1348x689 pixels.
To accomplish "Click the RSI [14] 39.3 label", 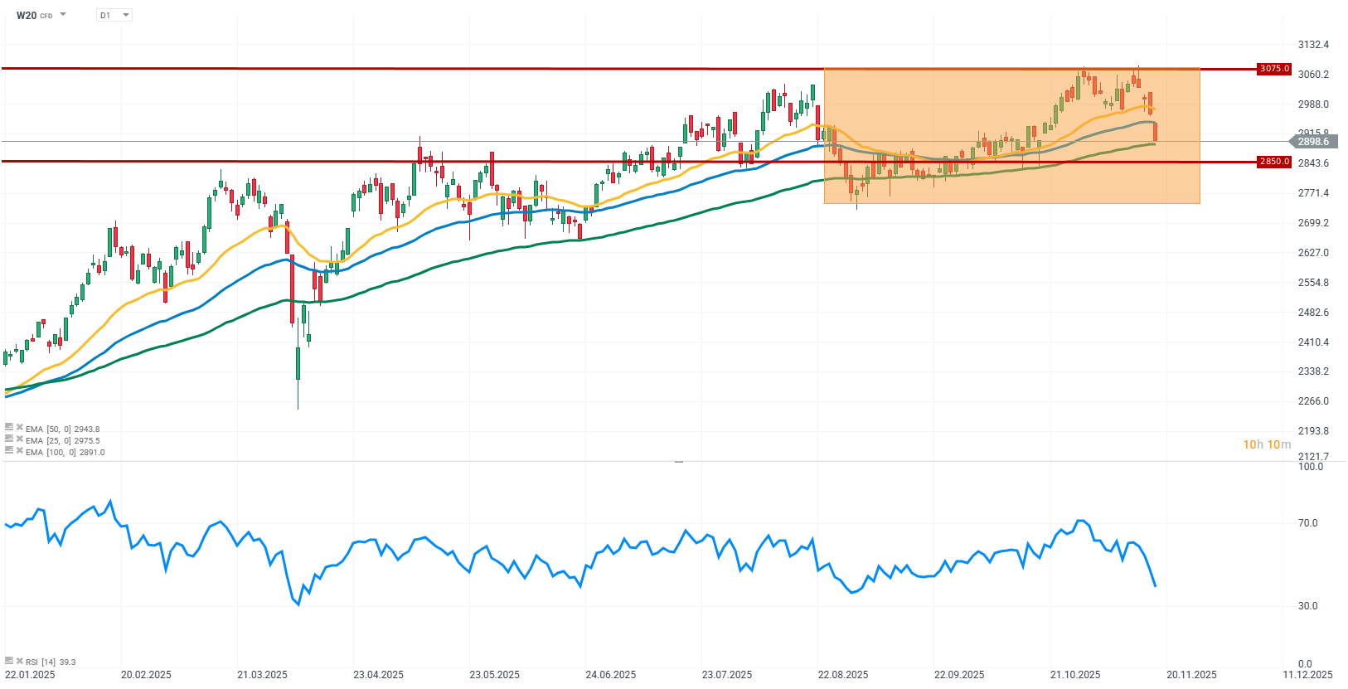I will tap(51, 662).
